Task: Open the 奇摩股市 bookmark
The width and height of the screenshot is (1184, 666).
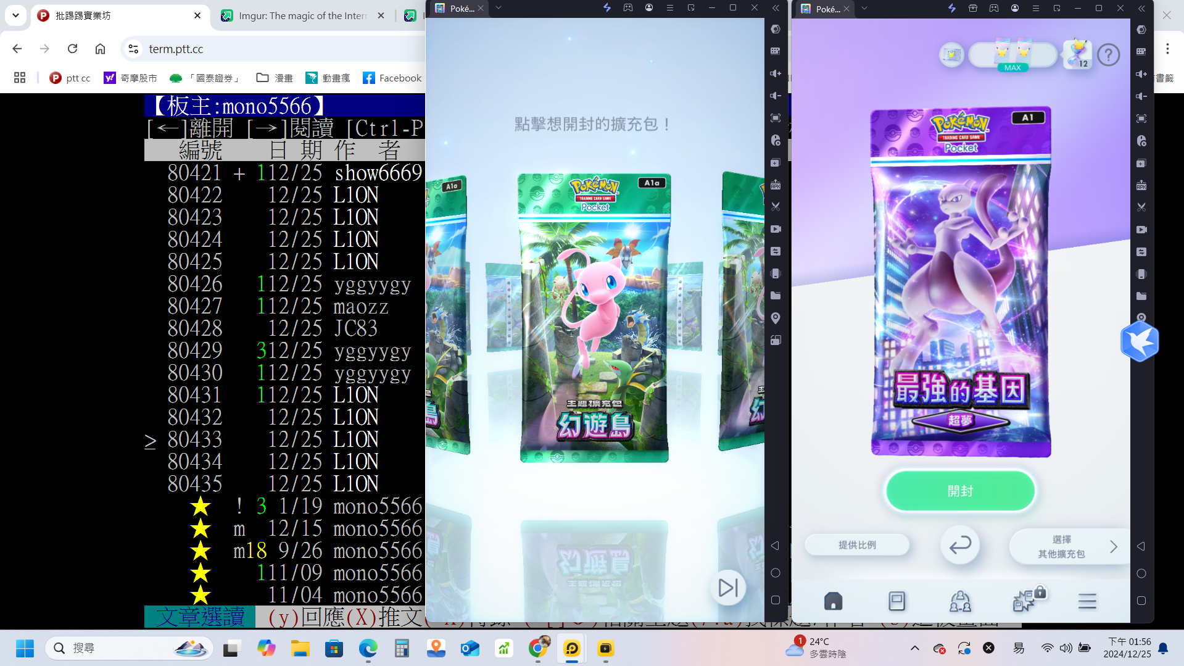Action: pos(130,78)
